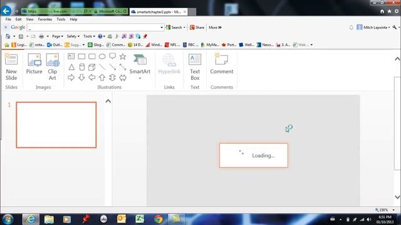Open Google Chrome from the taskbar

(x=159, y=219)
